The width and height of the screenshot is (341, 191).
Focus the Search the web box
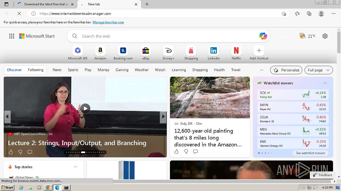point(168,36)
